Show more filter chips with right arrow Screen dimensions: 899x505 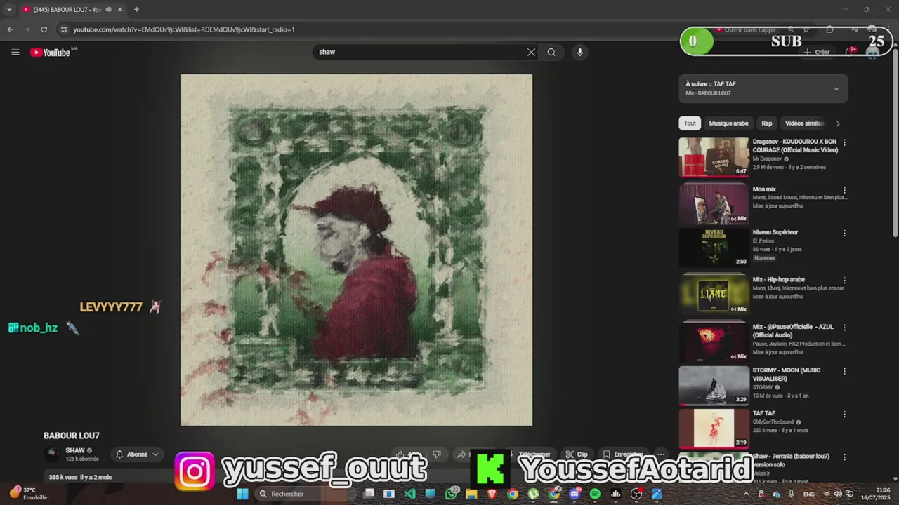click(837, 123)
